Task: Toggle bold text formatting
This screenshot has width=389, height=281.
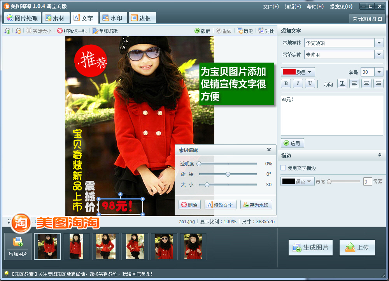Action: 286,83
